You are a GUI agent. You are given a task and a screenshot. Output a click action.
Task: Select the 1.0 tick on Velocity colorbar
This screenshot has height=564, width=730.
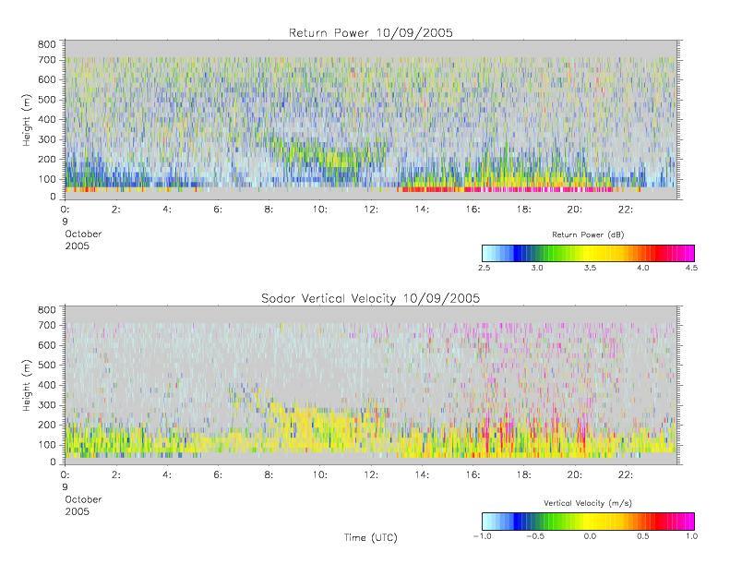point(691,536)
